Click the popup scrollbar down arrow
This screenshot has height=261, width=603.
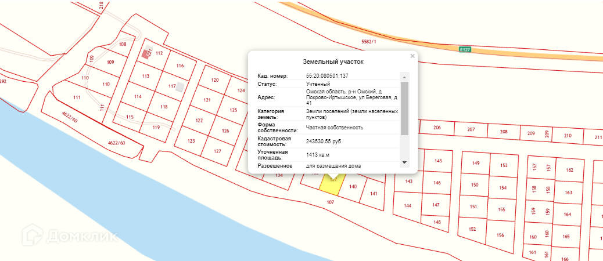coord(404,162)
